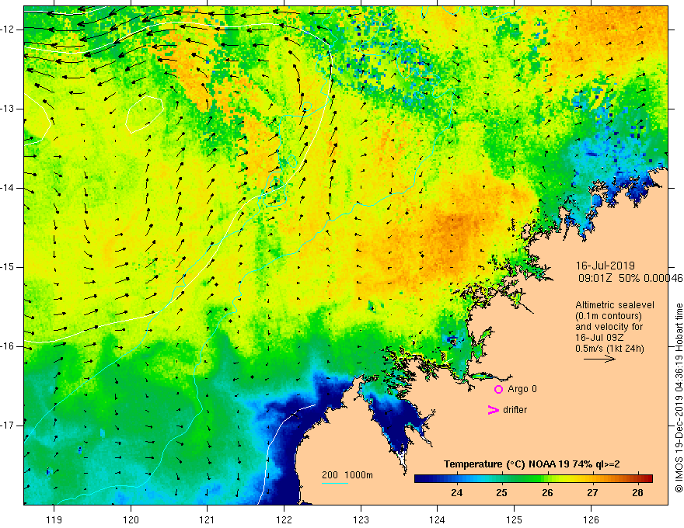This screenshot has height=528, width=684.
Task: Click the latitude axis label -14
Action: point(8,188)
